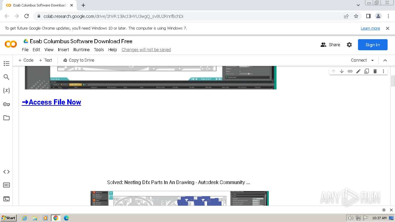
Task: Open the secrets key panel
Action: point(6,104)
